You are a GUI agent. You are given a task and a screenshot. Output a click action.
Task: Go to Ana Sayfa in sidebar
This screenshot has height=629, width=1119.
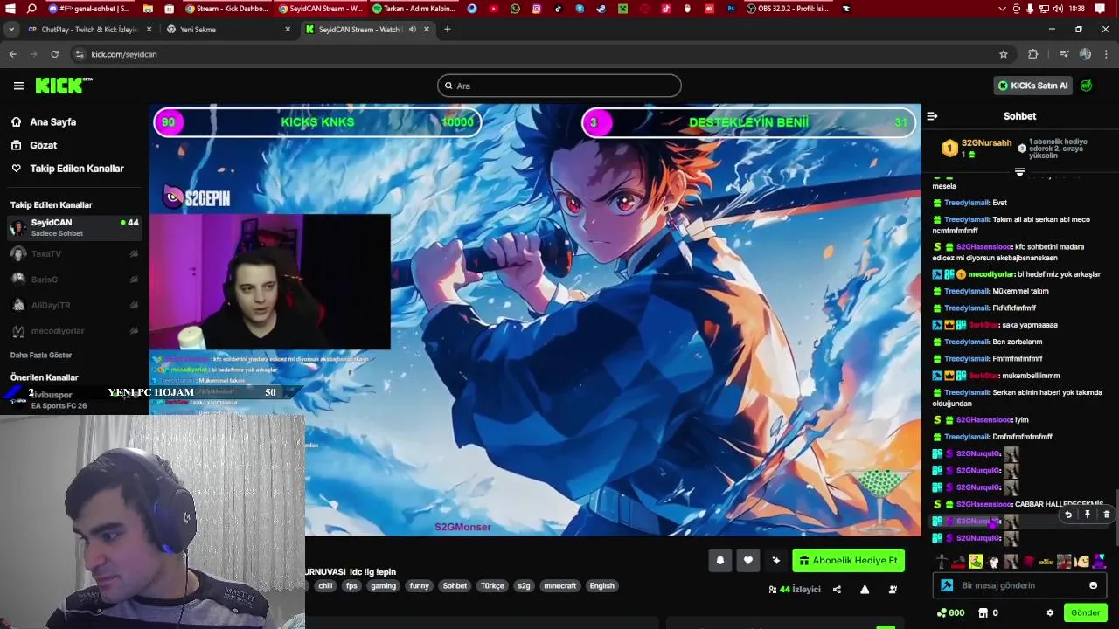click(x=53, y=122)
